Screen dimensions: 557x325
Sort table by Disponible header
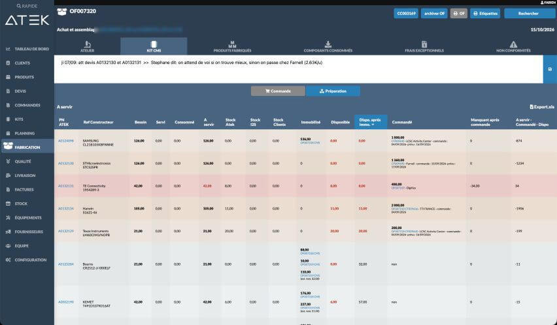(341, 122)
